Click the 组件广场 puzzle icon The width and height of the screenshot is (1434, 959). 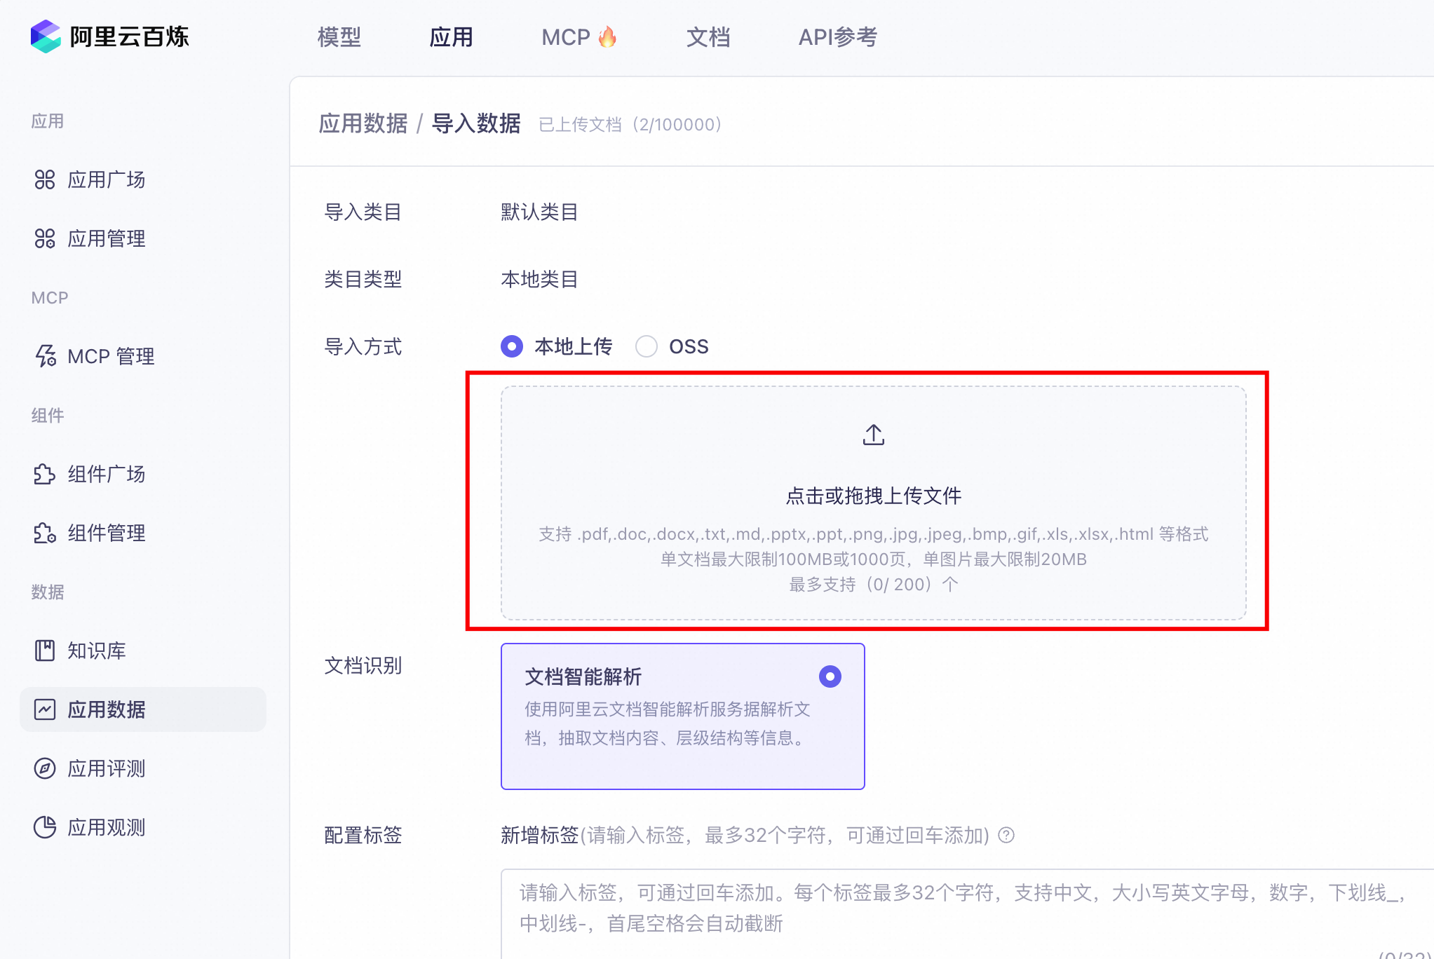[x=45, y=474]
